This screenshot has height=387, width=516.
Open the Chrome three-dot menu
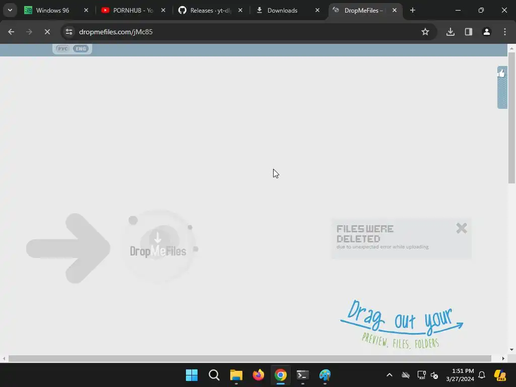click(x=505, y=32)
